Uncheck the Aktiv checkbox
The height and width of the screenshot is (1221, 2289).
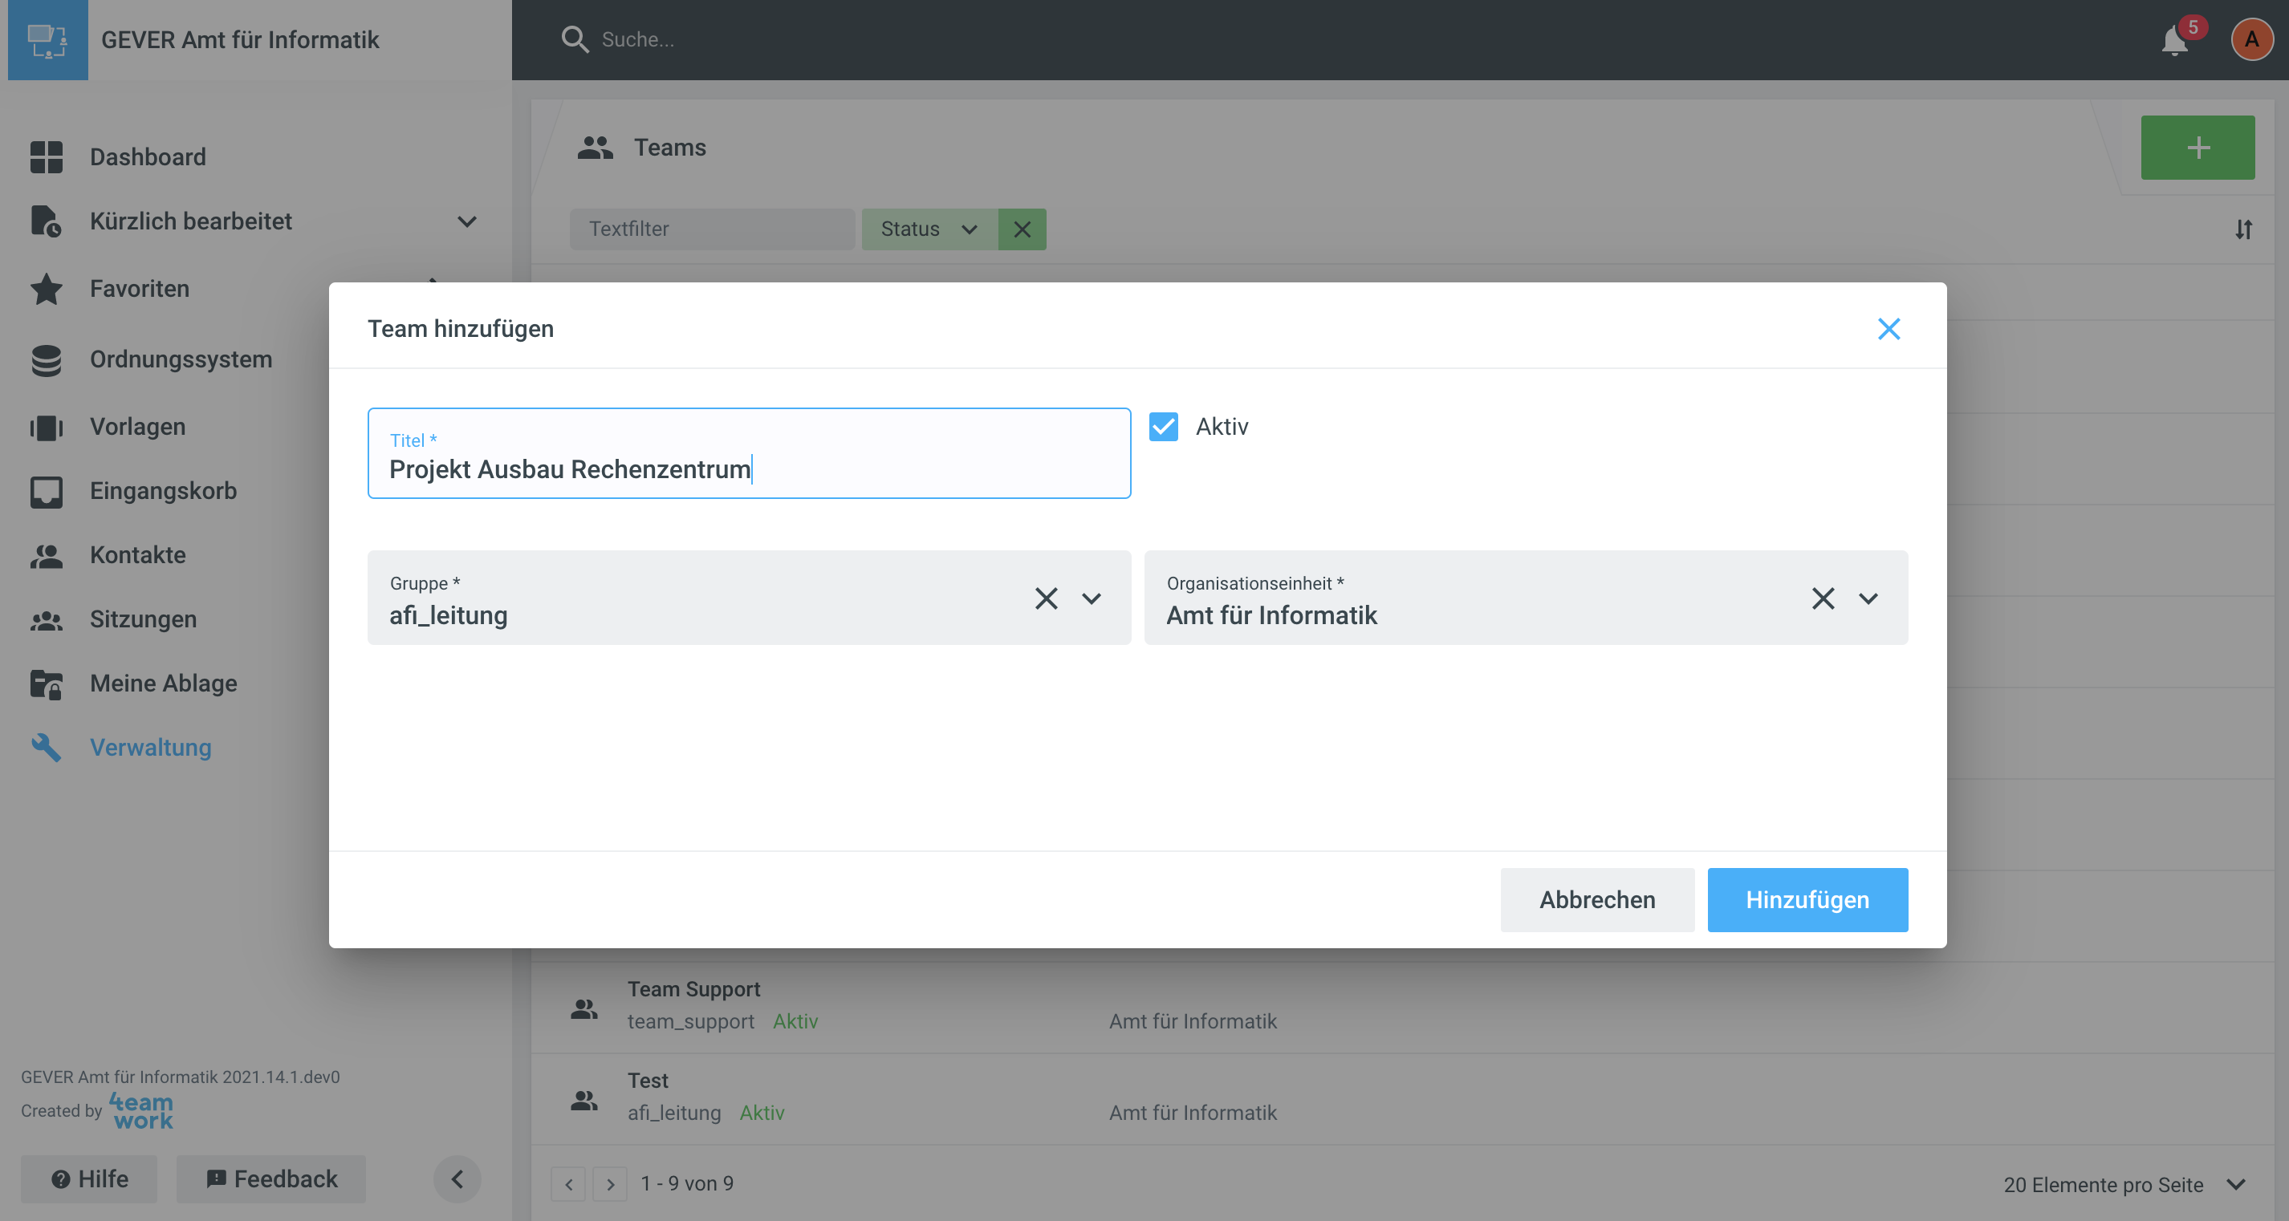pos(1163,427)
